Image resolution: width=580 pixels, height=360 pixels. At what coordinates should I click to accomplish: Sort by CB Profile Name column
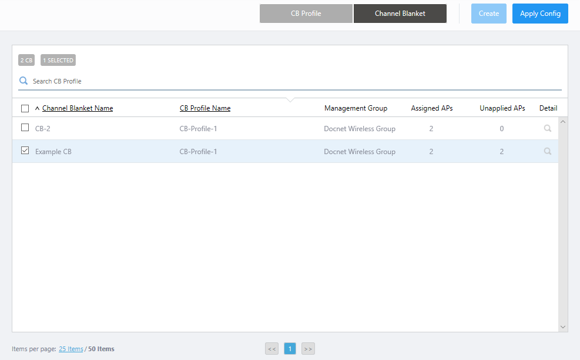point(205,108)
